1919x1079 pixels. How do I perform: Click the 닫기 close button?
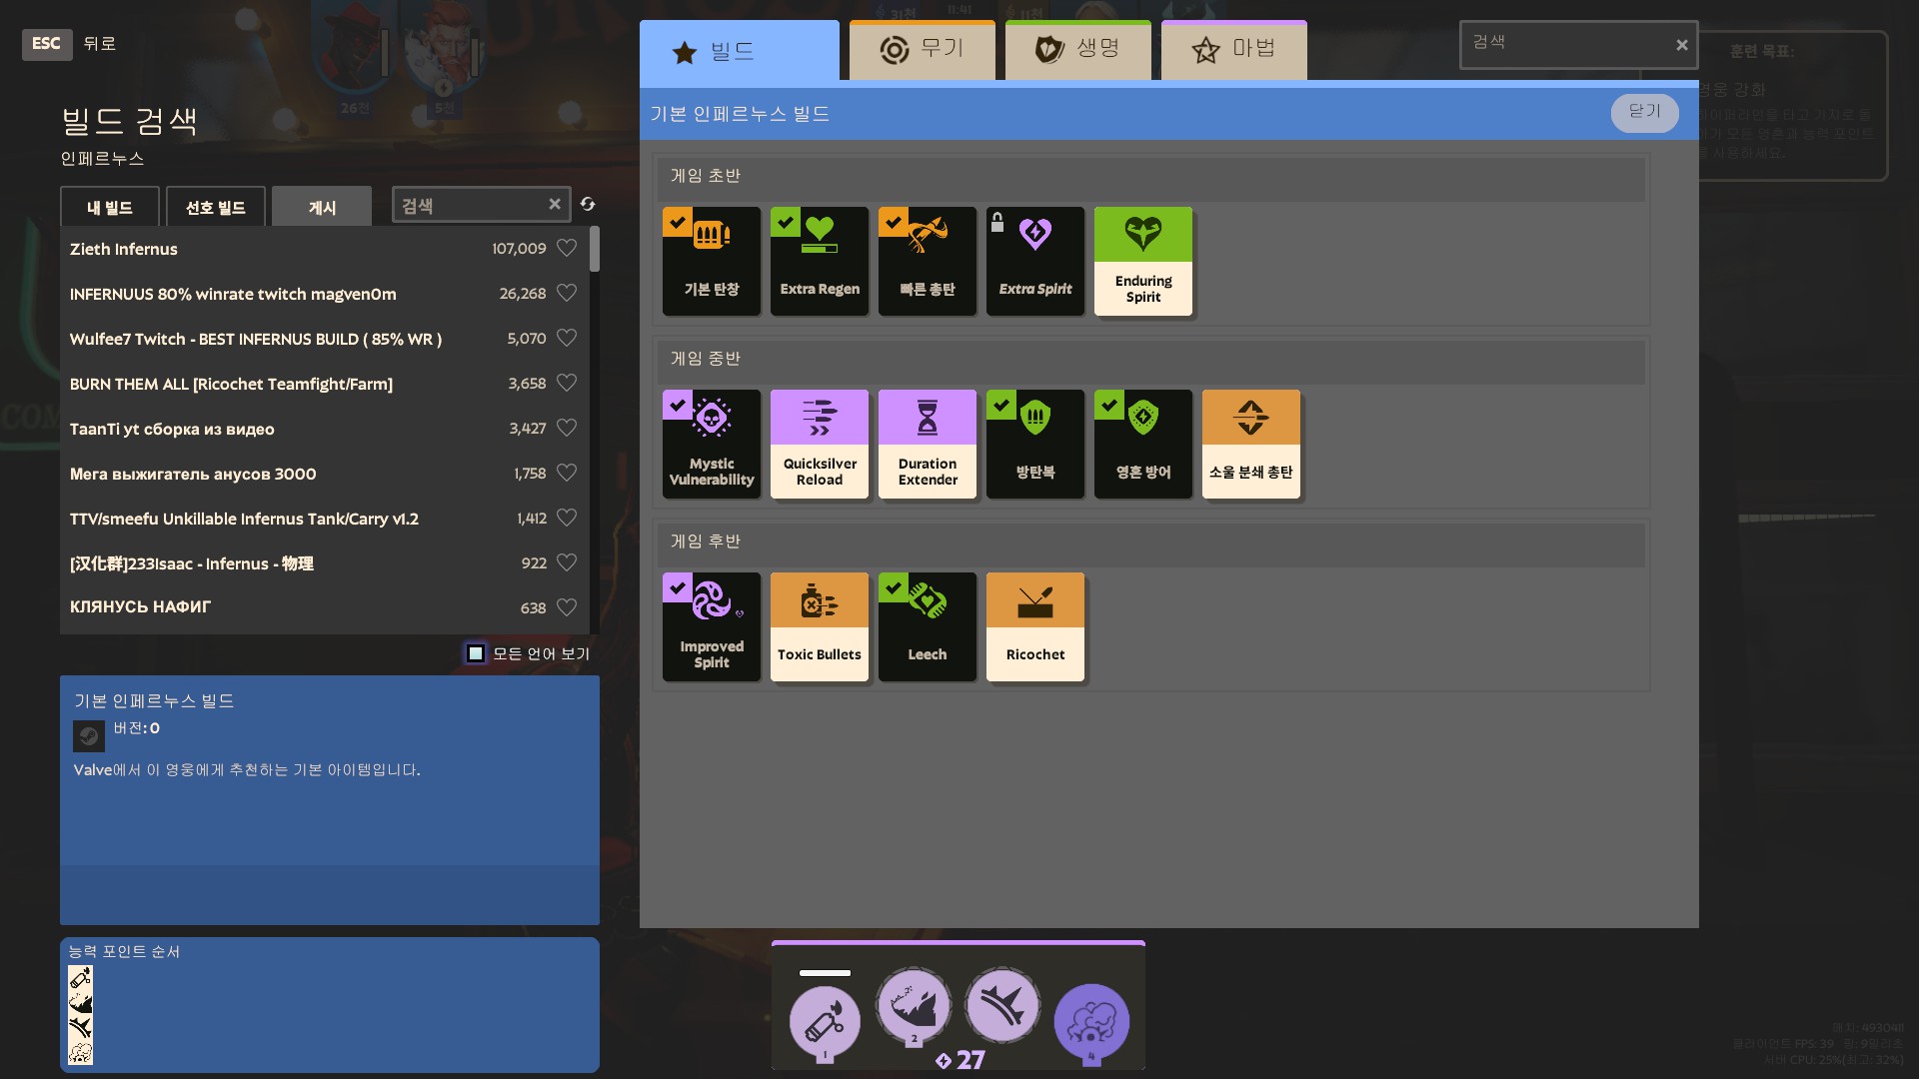1644,112
